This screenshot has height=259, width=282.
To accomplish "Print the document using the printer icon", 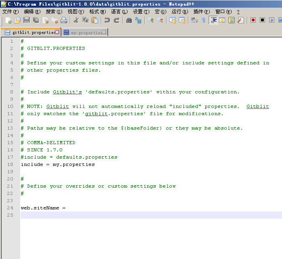I will (64, 20).
